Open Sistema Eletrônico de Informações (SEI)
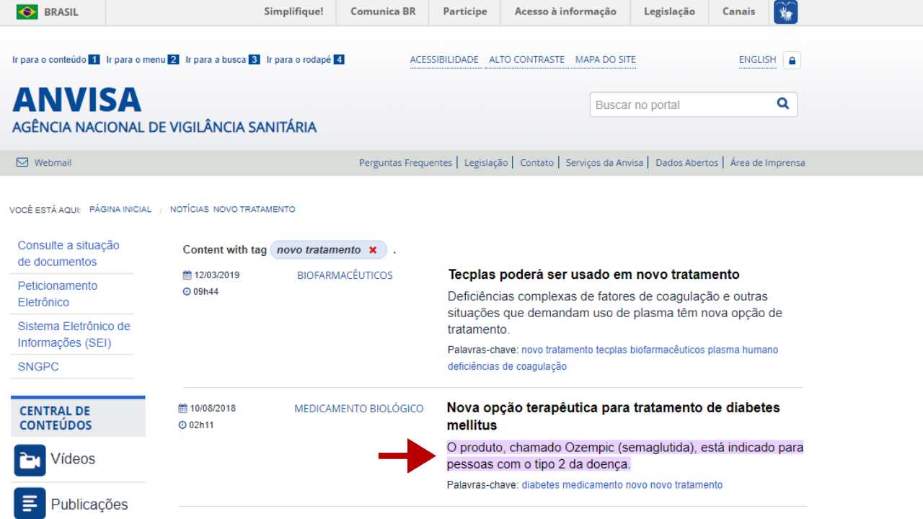The height and width of the screenshot is (519, 923). coord(74,334)
